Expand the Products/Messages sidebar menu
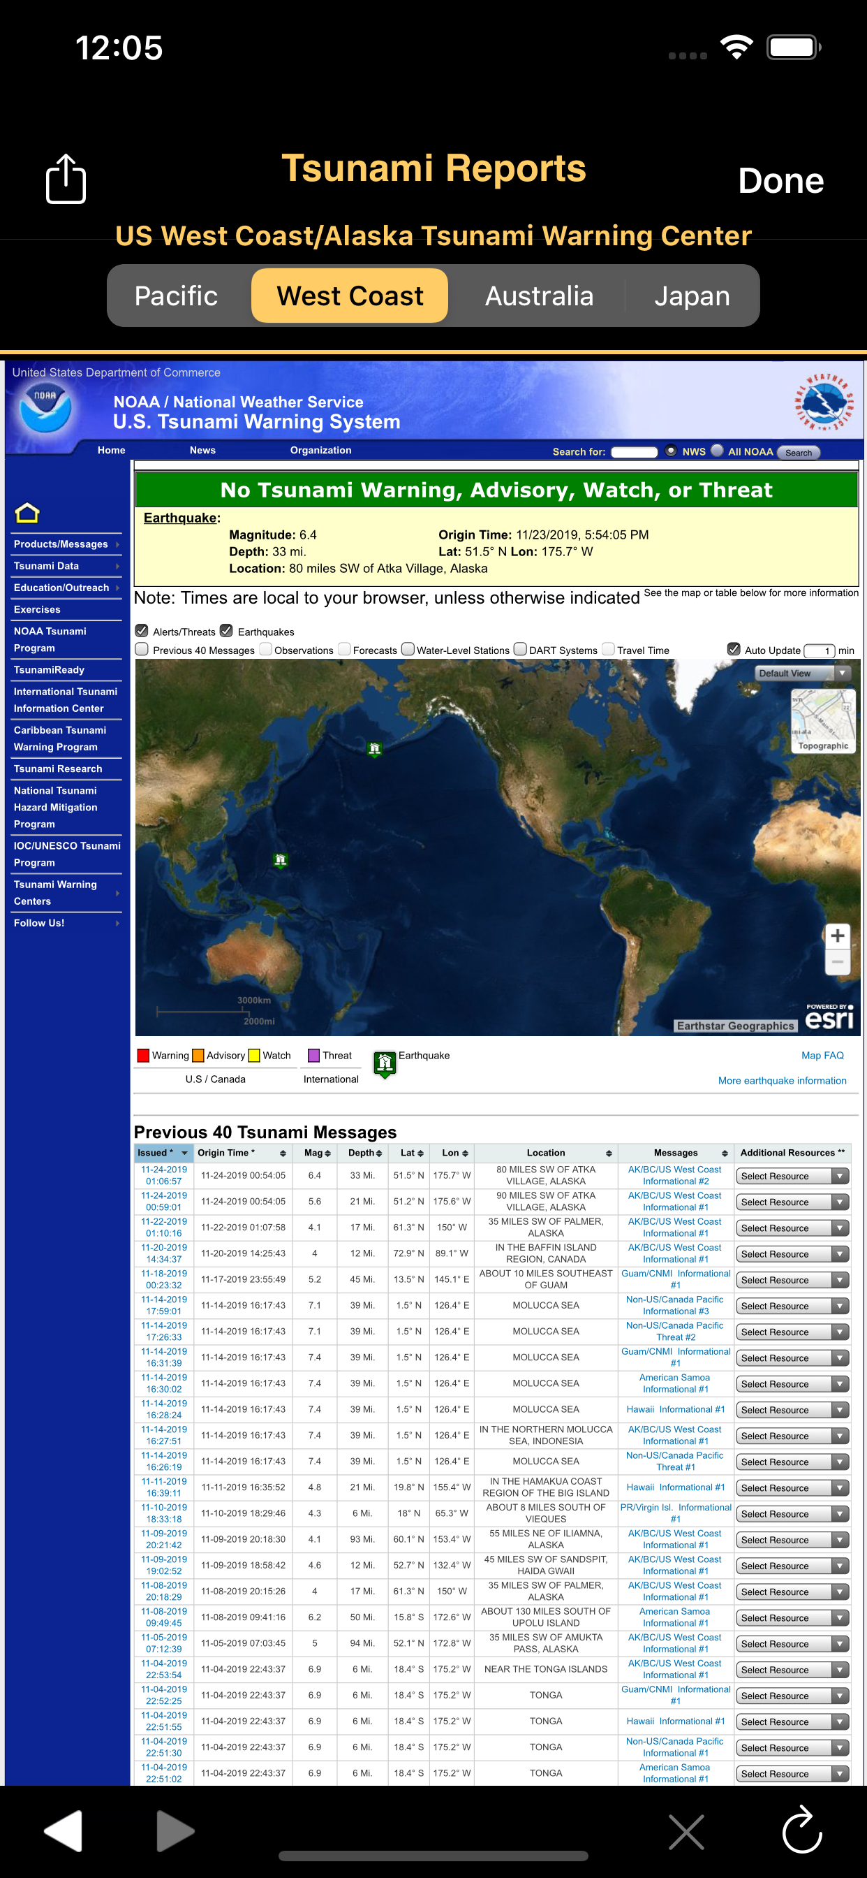 (x=66, y=544)
